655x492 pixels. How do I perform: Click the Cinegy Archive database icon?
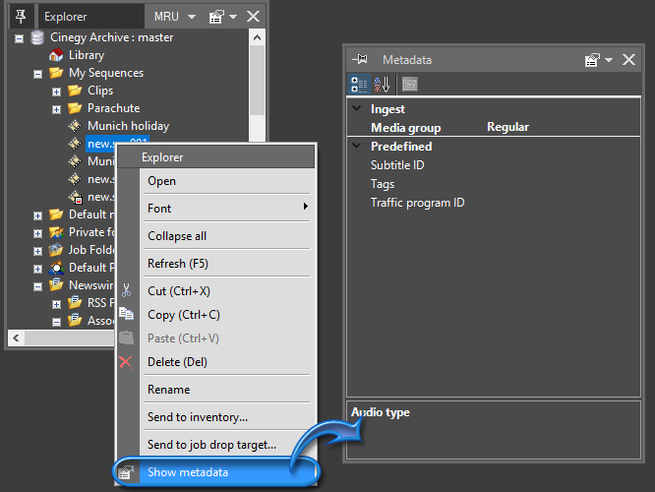pyautogui.click(x=37, y=37)
